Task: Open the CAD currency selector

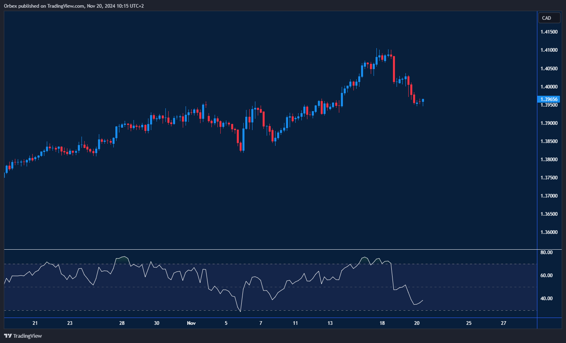Action: point(549,18)
